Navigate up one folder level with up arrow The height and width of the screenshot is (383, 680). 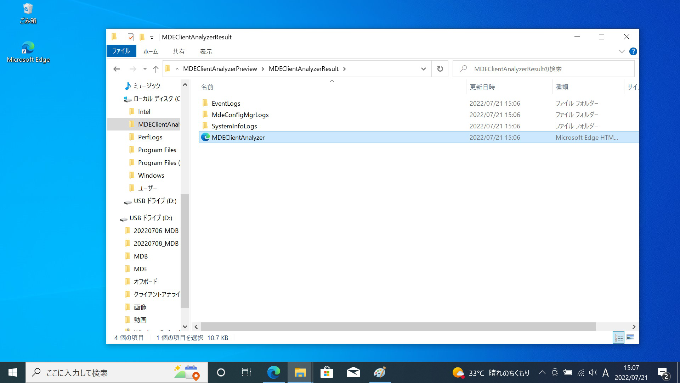point(155,69)
